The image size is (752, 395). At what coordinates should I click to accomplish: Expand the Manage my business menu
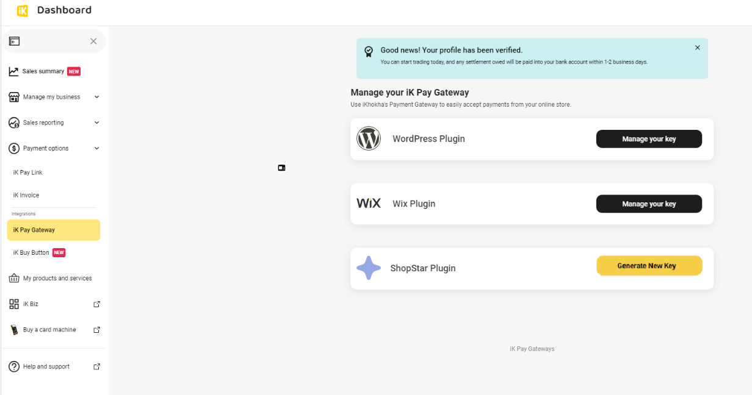coord(96,97)
